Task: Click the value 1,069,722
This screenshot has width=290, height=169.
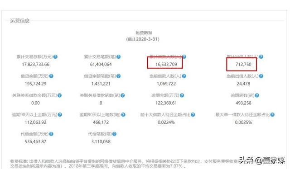Action: point(166,84)
